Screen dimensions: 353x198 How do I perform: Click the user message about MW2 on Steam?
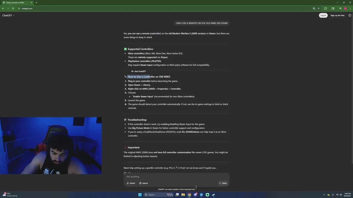202,23
